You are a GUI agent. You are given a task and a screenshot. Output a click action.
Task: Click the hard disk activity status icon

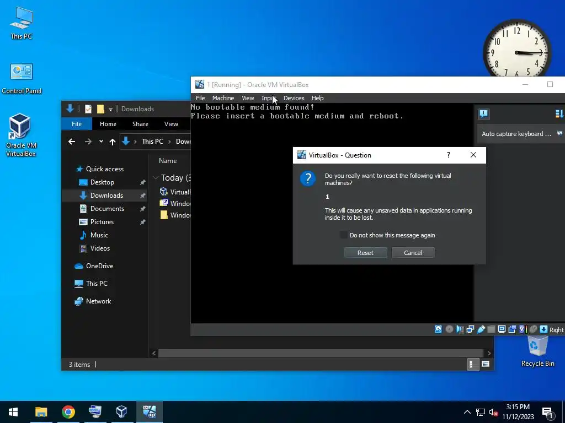438,329
